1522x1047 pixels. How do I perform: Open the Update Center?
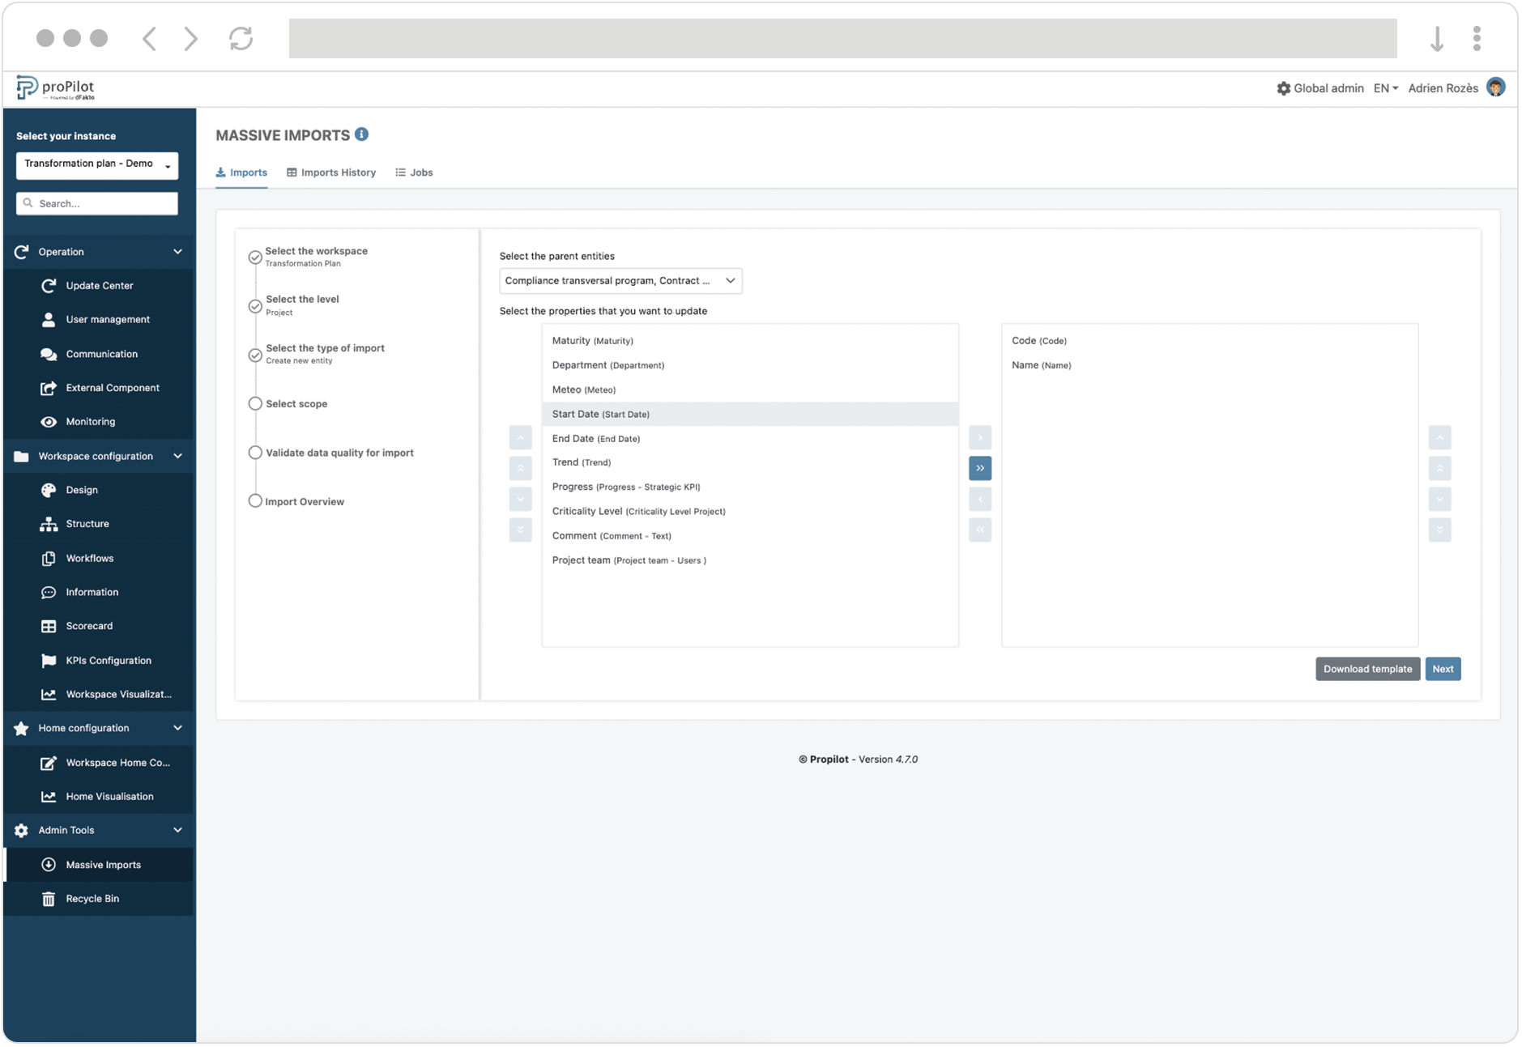pos(99,285)
